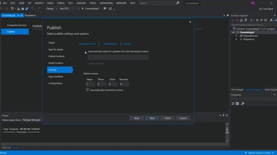Screen dimensions: 277x155
Task: Open the BUILD menu
Action: coord(50,3)
